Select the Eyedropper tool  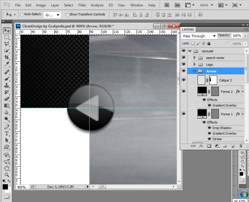click(7, 64)
